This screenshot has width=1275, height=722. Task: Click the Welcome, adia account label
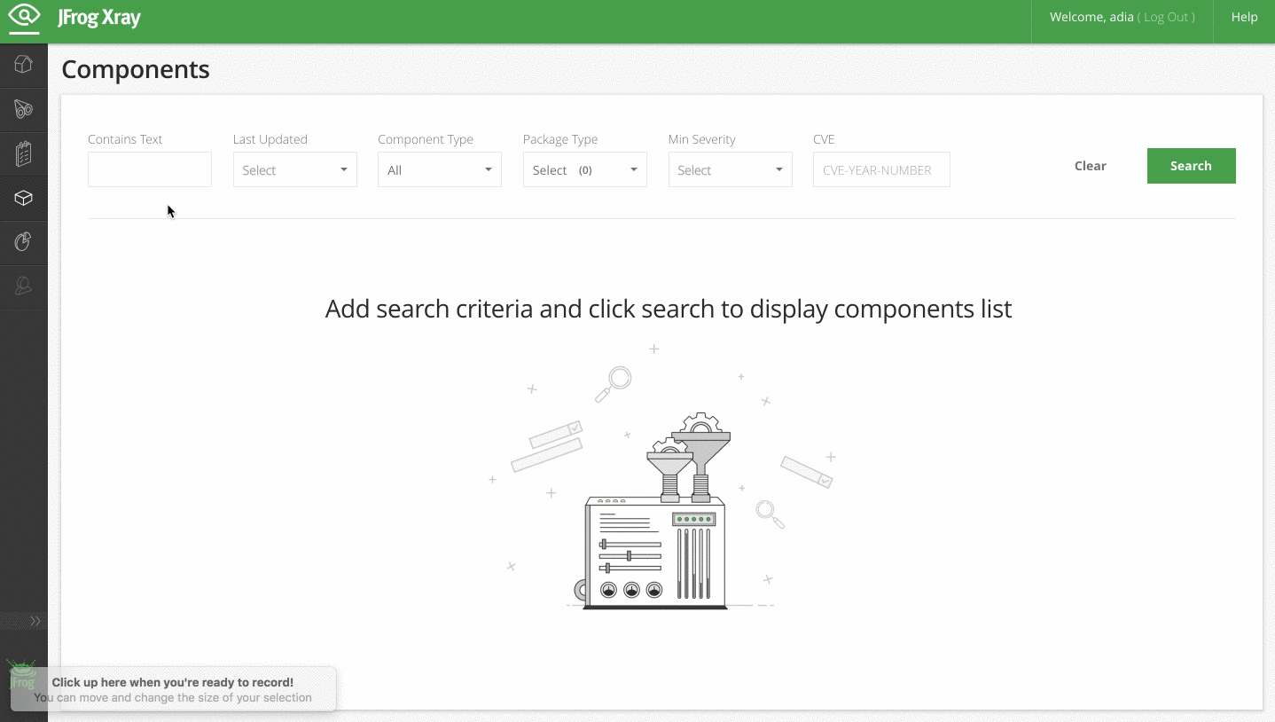pyautogui.click(x=1091, y=16)
